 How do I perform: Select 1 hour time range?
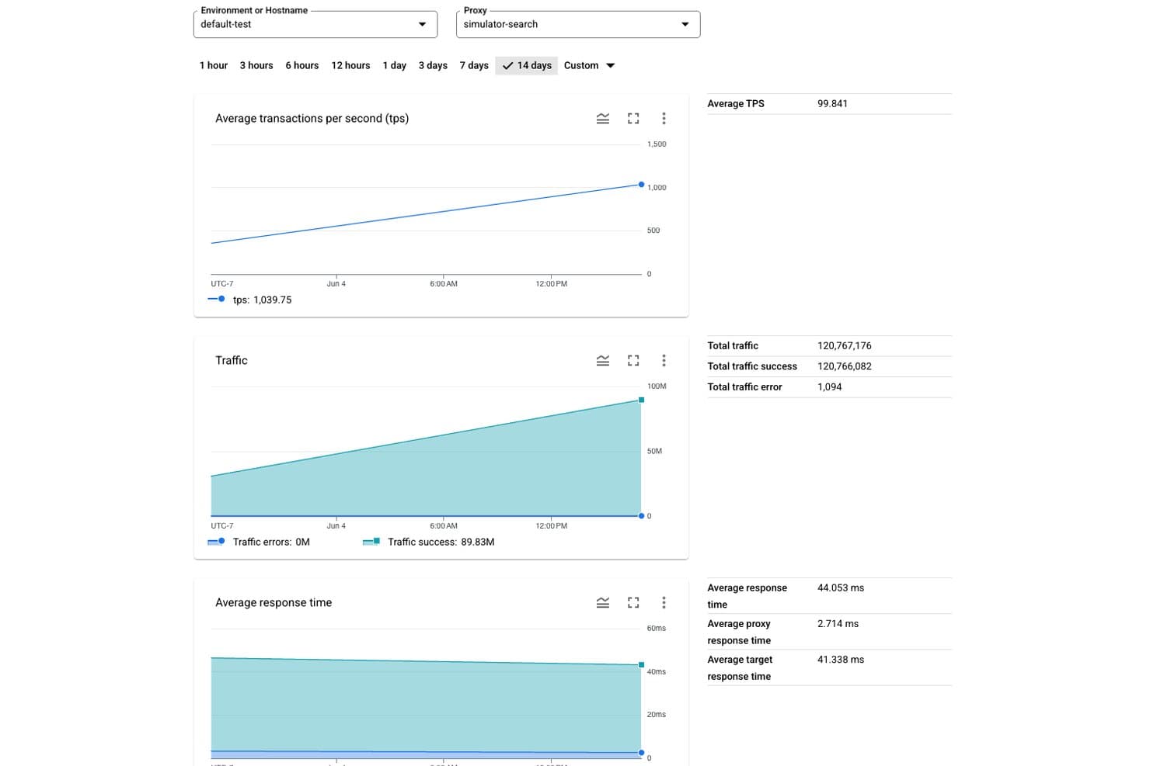pyautogui.click(x=214, y=66)
